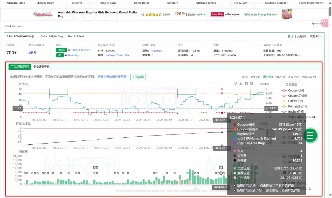This screenshot has width=332, height=198.
Task: Open the Shop by Style menu
Action: click(x=108, y=3)
